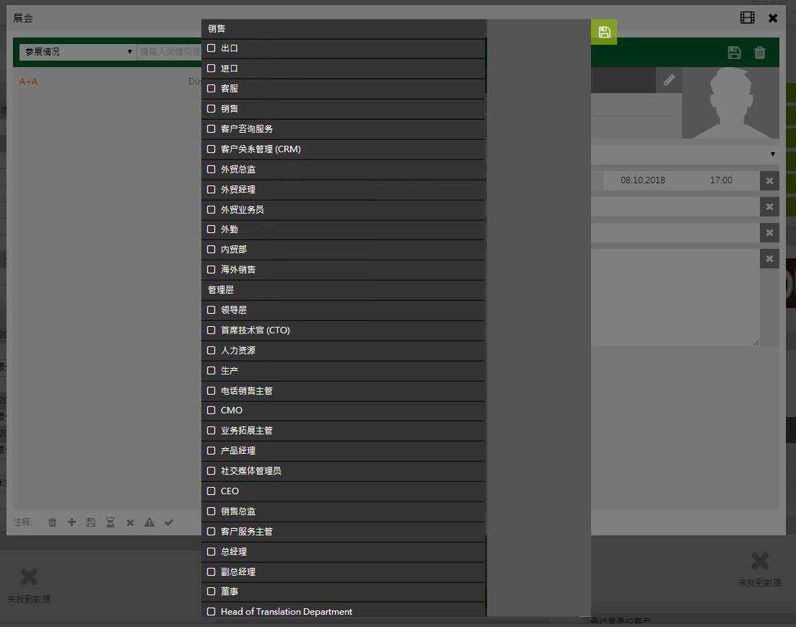Click the checkmark icon in notes toolbar

point(169,522)
